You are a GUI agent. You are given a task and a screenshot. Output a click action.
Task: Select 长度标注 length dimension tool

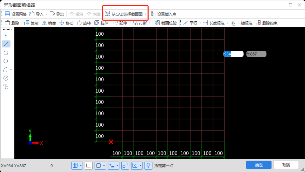[214, 23]
